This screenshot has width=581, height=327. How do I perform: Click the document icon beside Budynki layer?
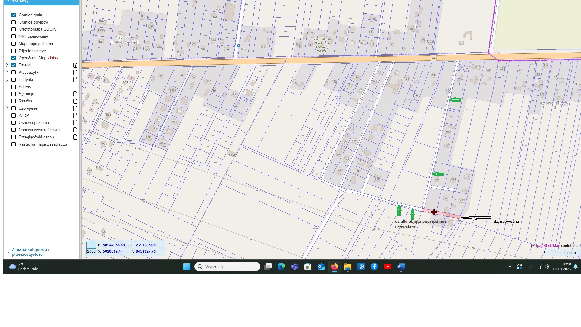pos(75,80)
